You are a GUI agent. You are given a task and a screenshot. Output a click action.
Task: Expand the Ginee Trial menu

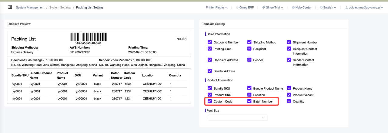point(274,8)
